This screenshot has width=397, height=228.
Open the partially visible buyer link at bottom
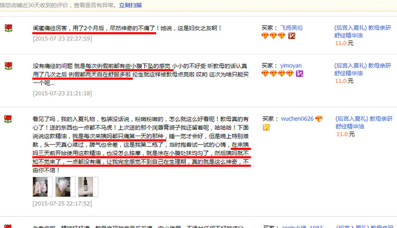coord(302,226)
